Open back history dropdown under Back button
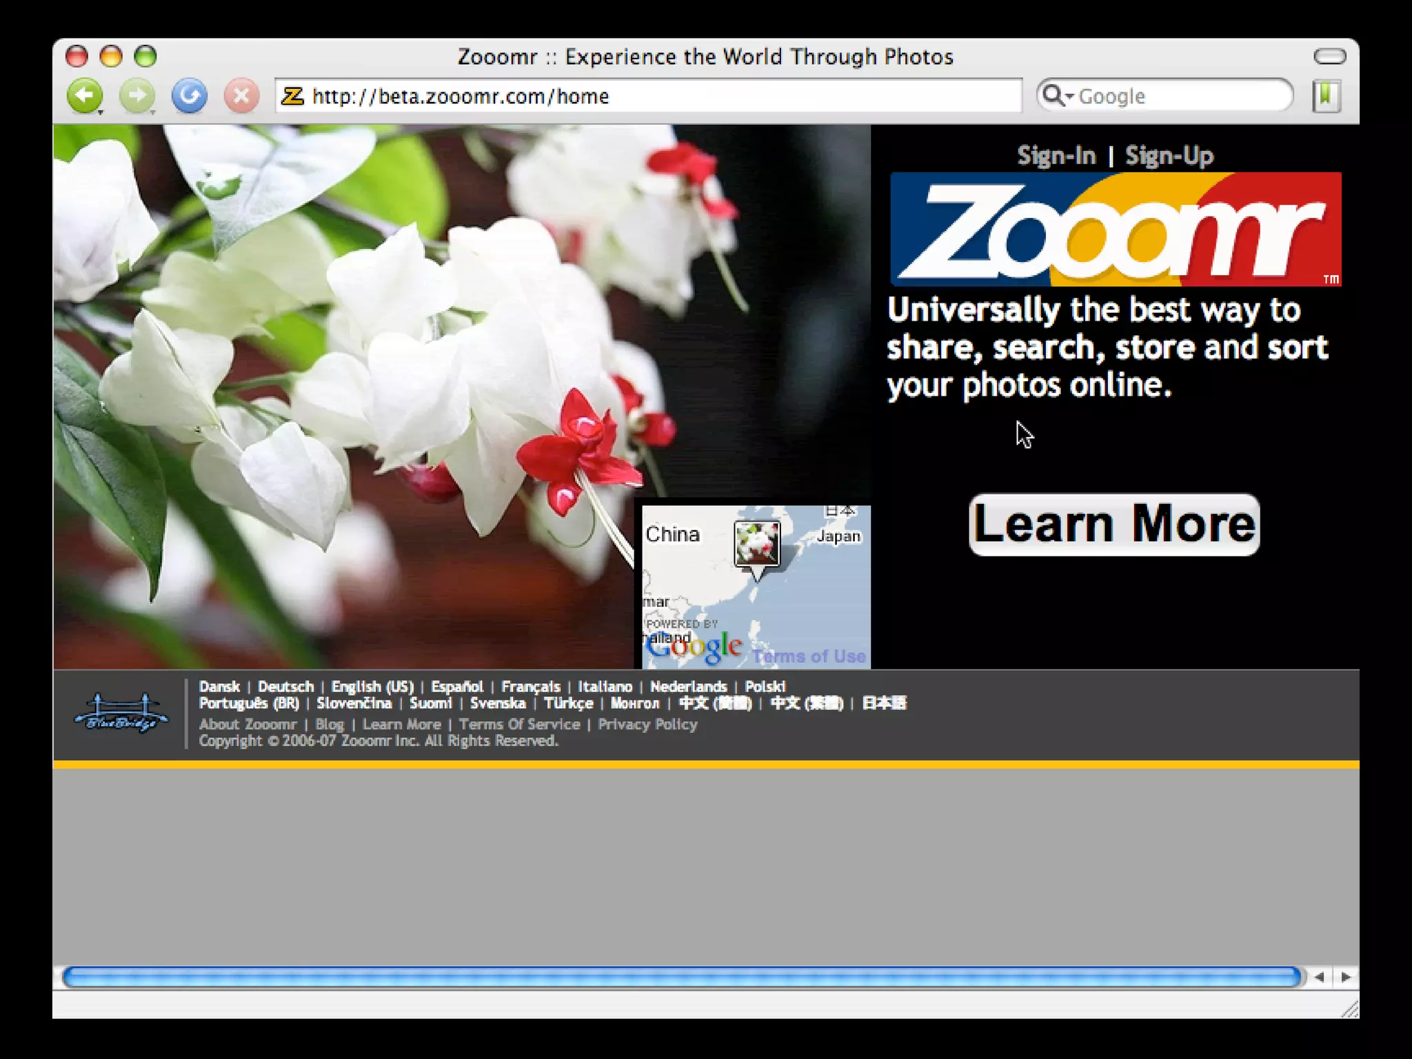The image size is (1412, 1059). pyautogui.click(x=101, y=112)
